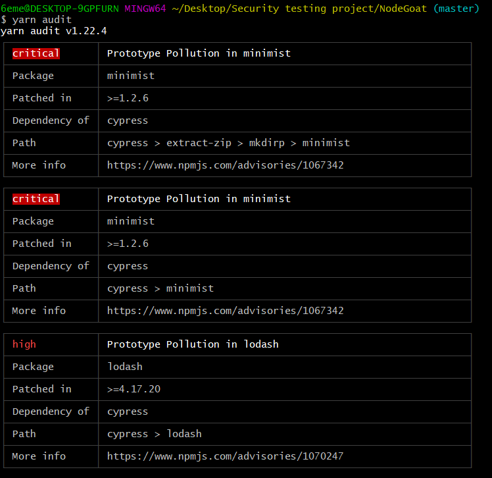492x478 pixels.
Task: Click the 'cypress > minimist' path
Action: 160,288
